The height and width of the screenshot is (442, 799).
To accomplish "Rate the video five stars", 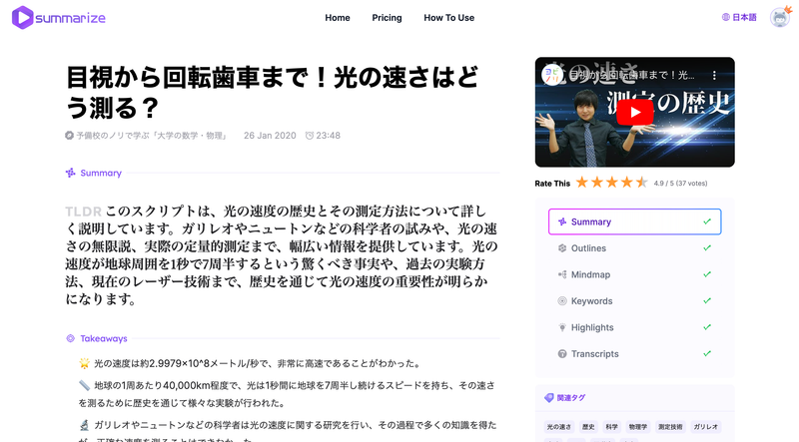I will [x=641, y=183].
